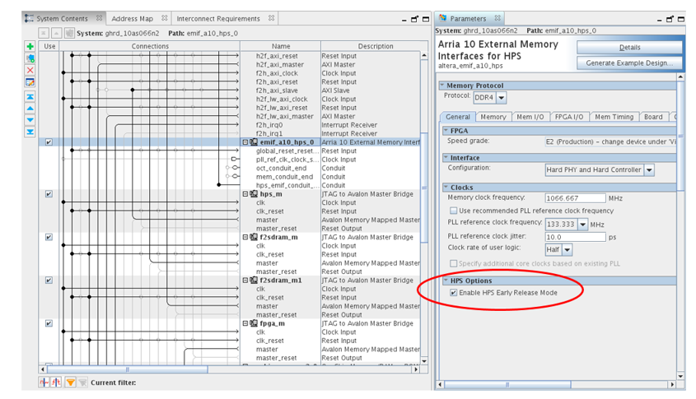Toggle the Use checkbox for hps_m

click(49, 194)
